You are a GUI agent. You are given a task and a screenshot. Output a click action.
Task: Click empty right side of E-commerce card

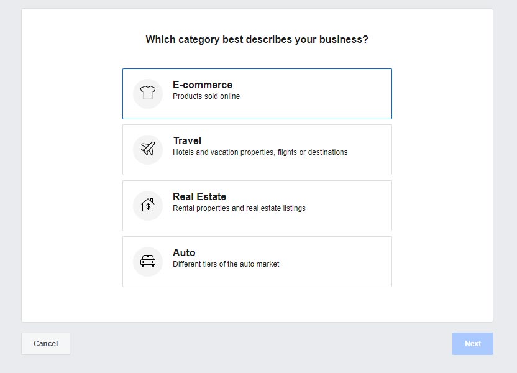pyautogui.click(x=348, y=93)
